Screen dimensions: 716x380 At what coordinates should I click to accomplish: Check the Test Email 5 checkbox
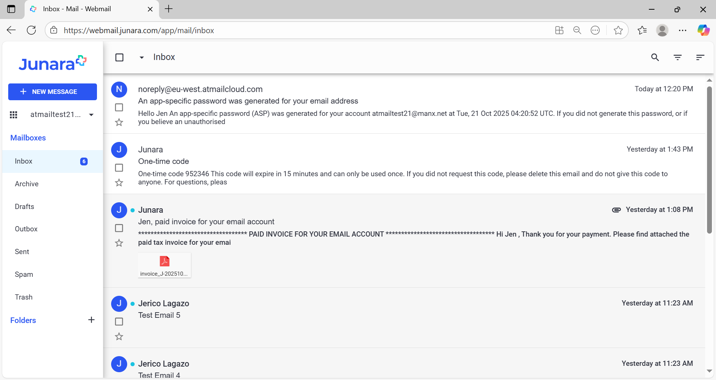[x=119, y=322]
